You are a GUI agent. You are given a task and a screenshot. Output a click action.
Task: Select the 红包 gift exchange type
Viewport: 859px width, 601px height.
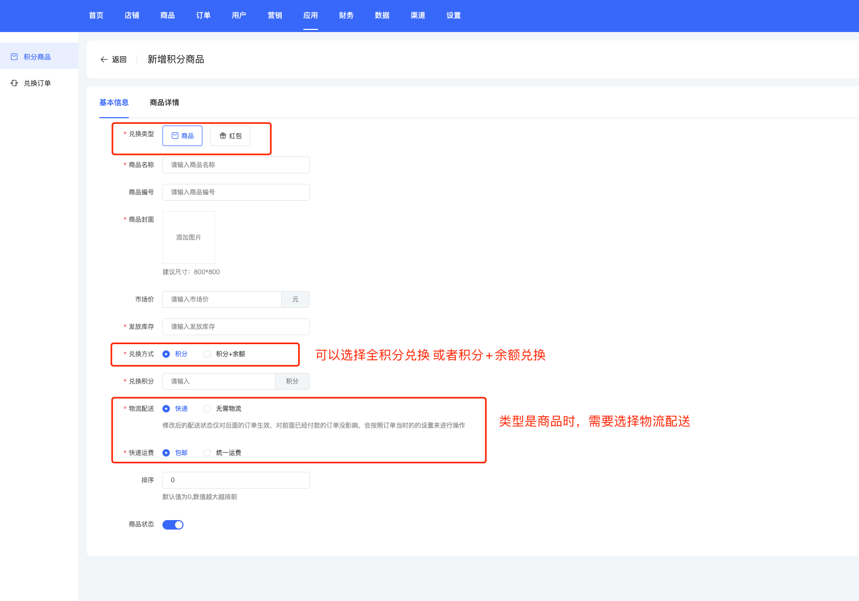click(230, 136)
